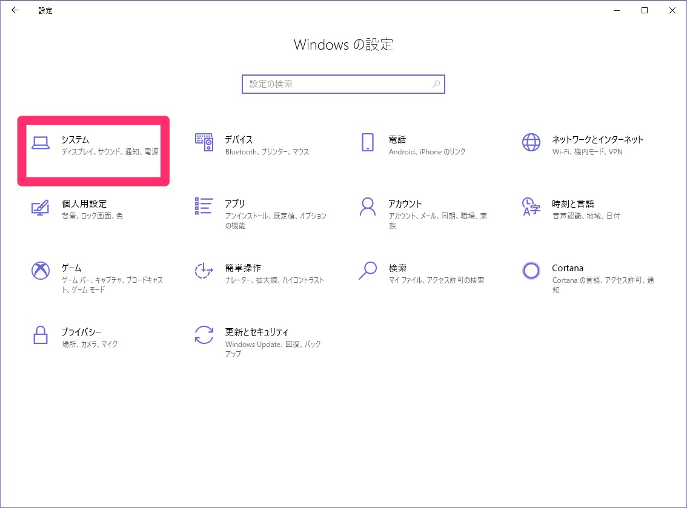Open the システム laptop icon
The width and height of the screenshot is (687, 508).
pos(41,143)
